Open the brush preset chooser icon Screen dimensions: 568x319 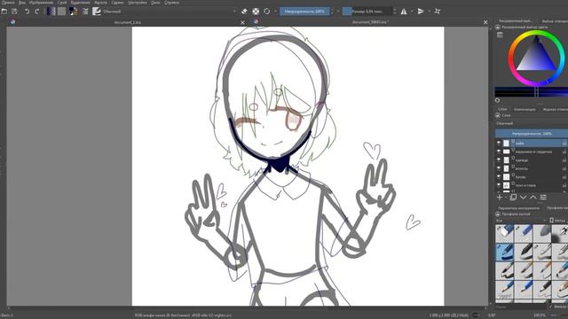(x=97, y=12)
